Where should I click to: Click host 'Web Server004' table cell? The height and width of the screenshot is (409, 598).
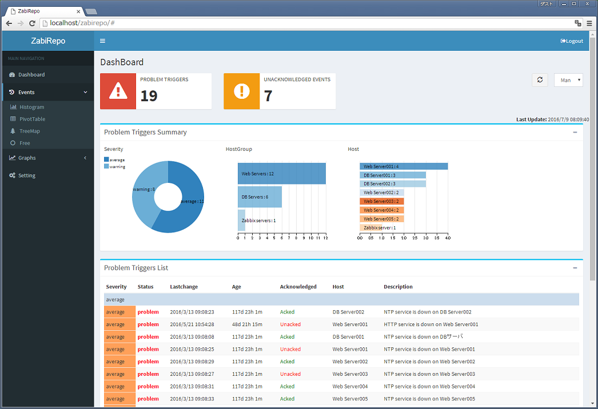[x=350, y=387]
